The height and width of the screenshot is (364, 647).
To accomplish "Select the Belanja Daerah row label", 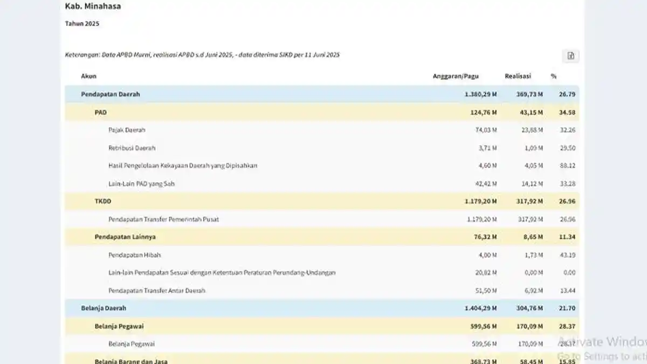I will click(x=104, y=308).
